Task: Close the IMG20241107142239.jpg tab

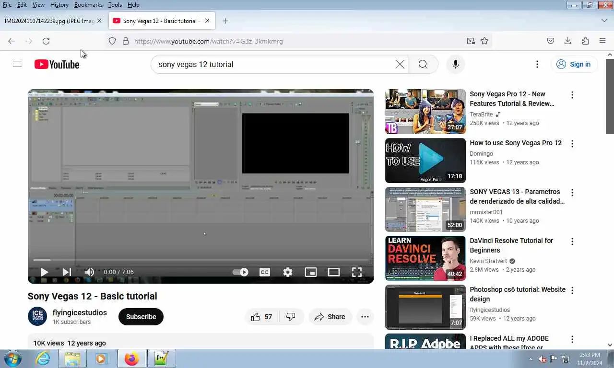Action: (x=99, y=21)
